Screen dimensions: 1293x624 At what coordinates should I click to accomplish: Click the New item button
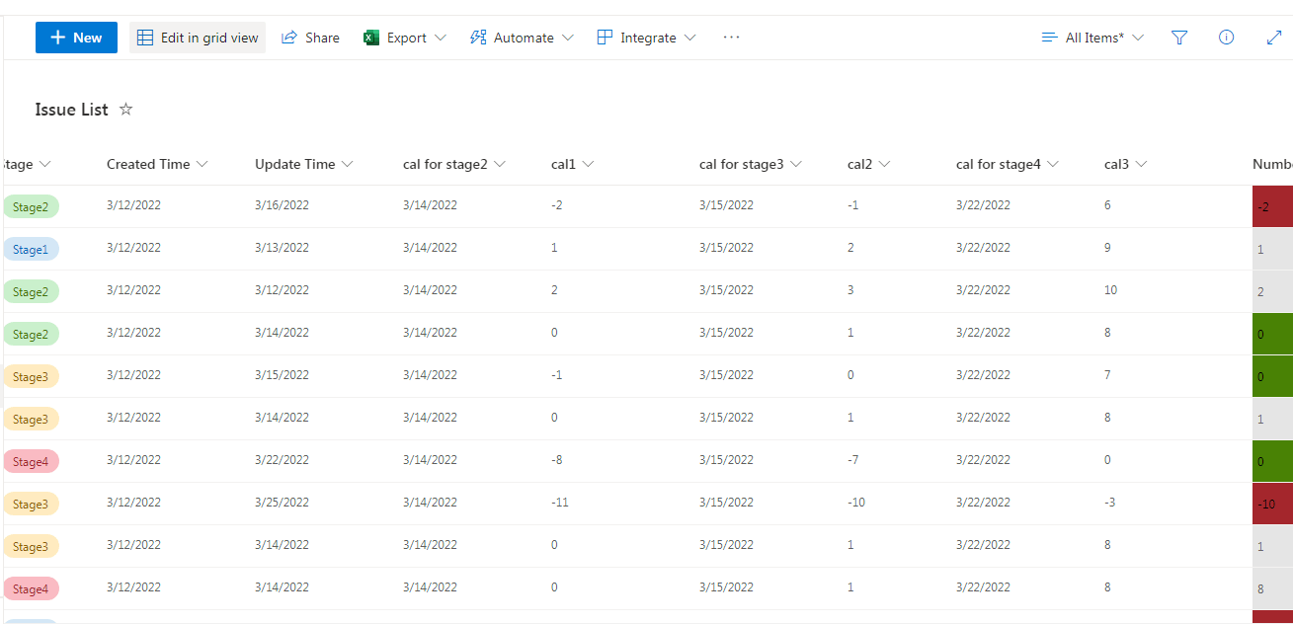point(76,38)
